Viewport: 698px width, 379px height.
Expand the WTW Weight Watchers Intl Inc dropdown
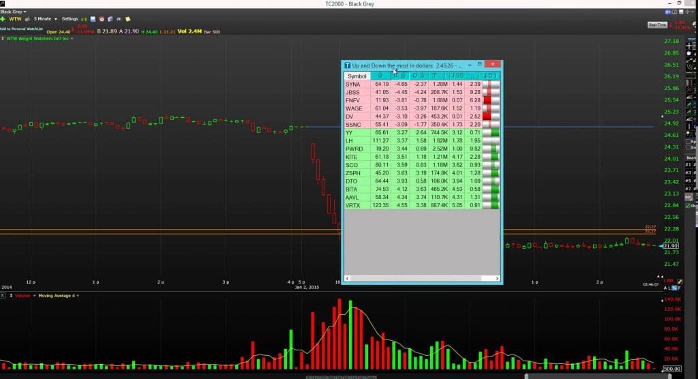[x=72, y=39]
